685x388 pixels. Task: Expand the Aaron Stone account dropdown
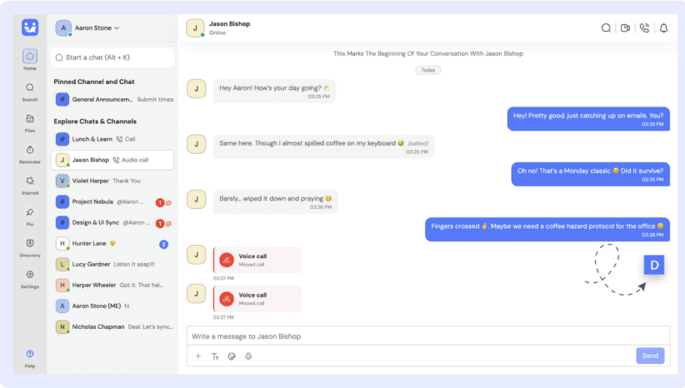click(117, 28)
